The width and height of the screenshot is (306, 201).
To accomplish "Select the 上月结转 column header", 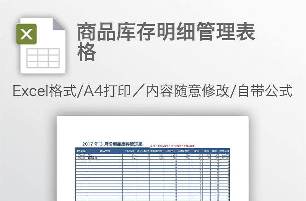I will (x=129, y=151).
